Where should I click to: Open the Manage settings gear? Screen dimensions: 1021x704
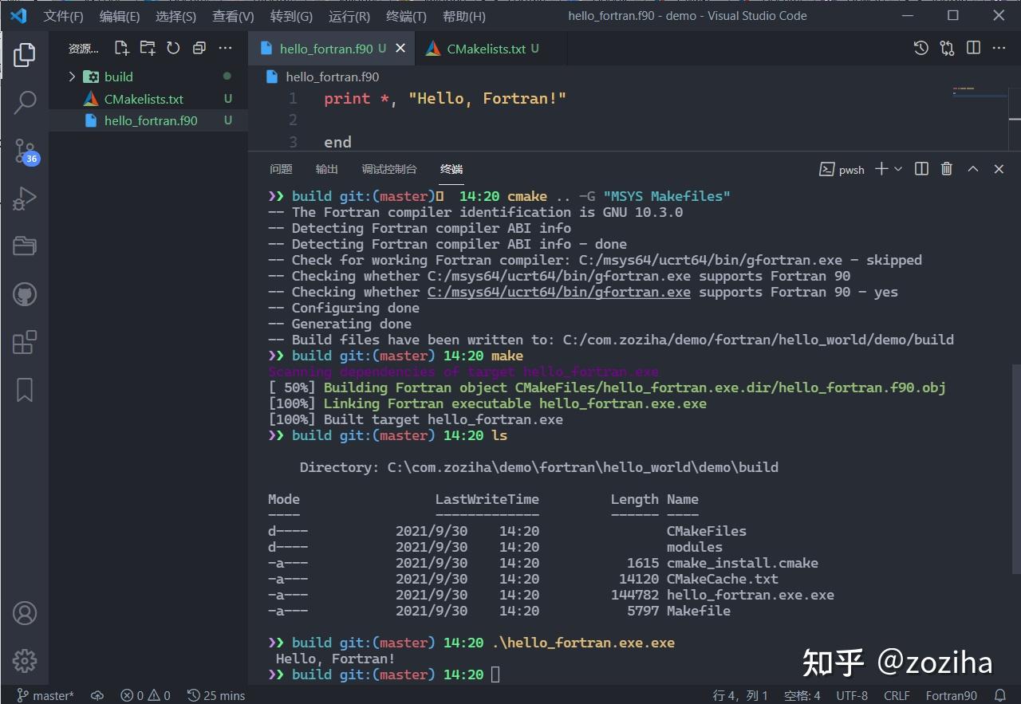pos(25,661)
